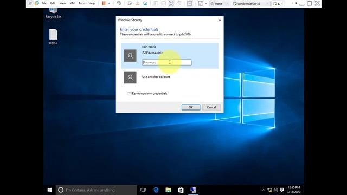
Task: Open the VM menu
Action: coord(72,3)
